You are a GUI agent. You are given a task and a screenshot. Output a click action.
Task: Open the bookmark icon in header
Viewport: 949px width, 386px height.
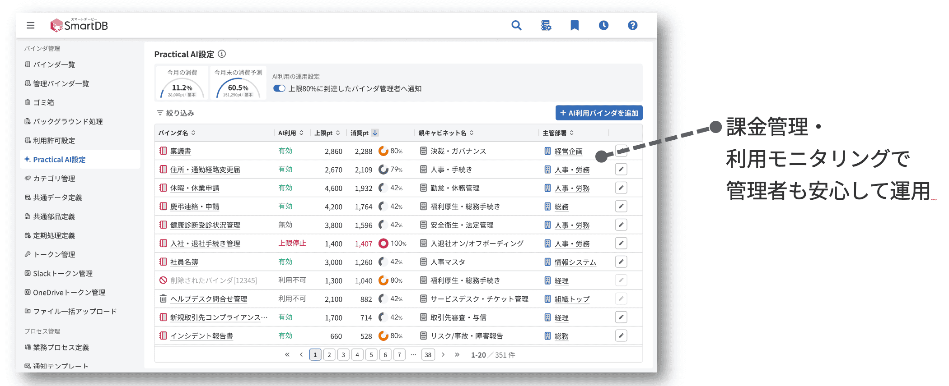point(574,25)
